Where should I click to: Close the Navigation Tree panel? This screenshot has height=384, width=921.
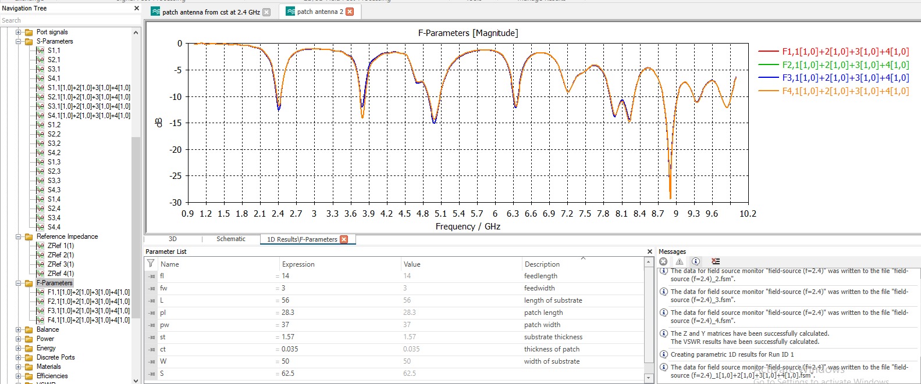click(137, 8)
